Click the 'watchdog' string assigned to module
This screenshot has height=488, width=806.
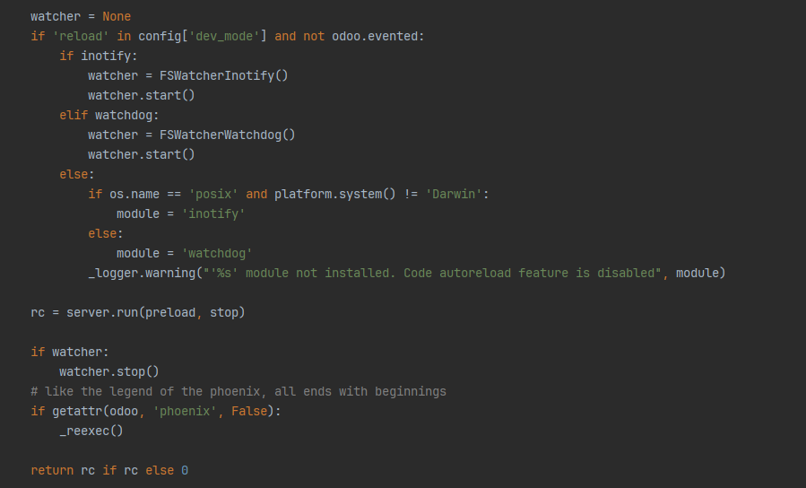click(216, 253)
